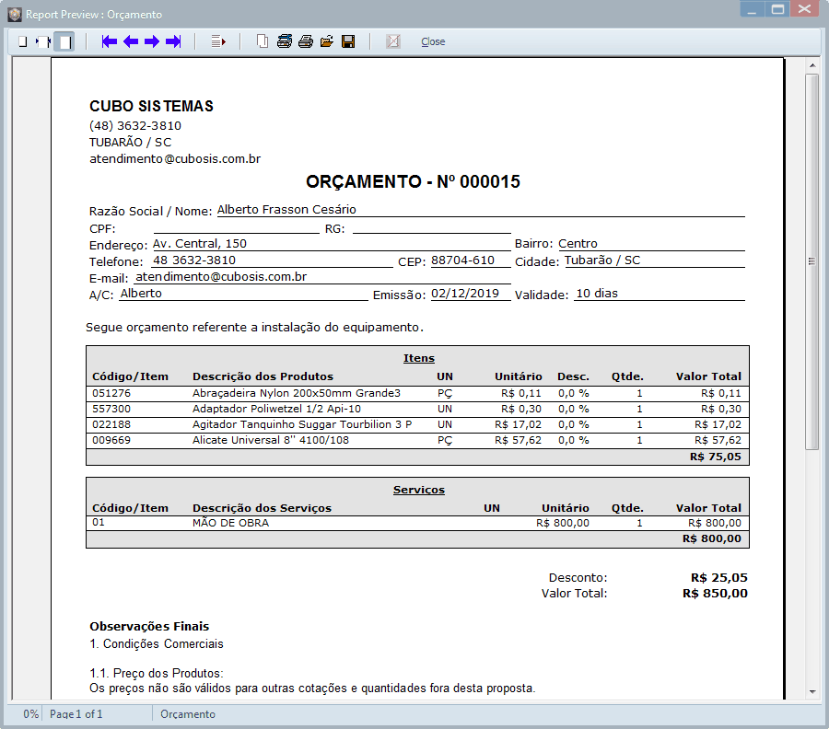Click the Emissão date 02/12/2019
Screen dimensions: 829x729
465,294
